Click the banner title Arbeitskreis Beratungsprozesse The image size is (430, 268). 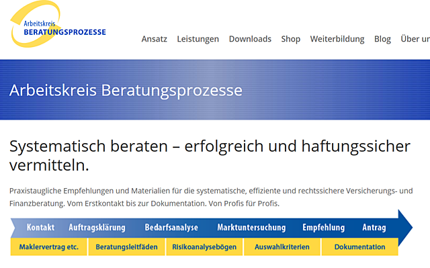[126, 90]
